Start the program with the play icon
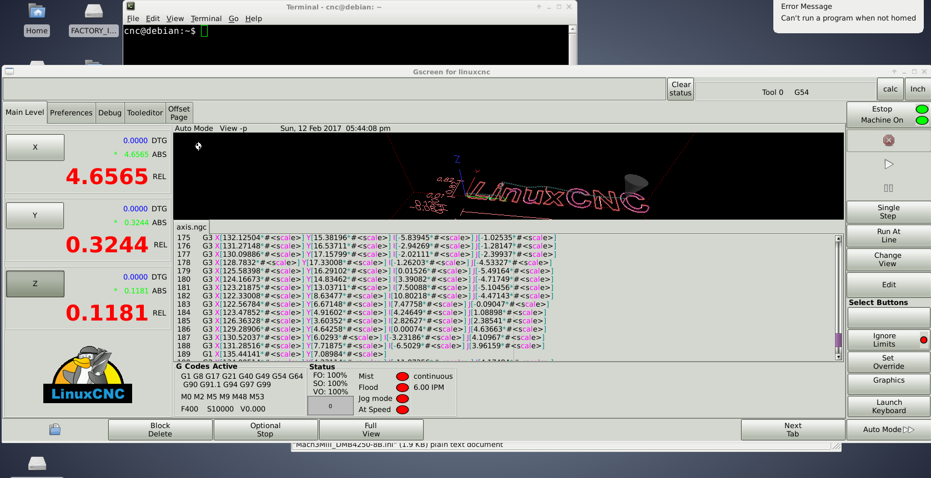931x478 pixels. [888, 164]
